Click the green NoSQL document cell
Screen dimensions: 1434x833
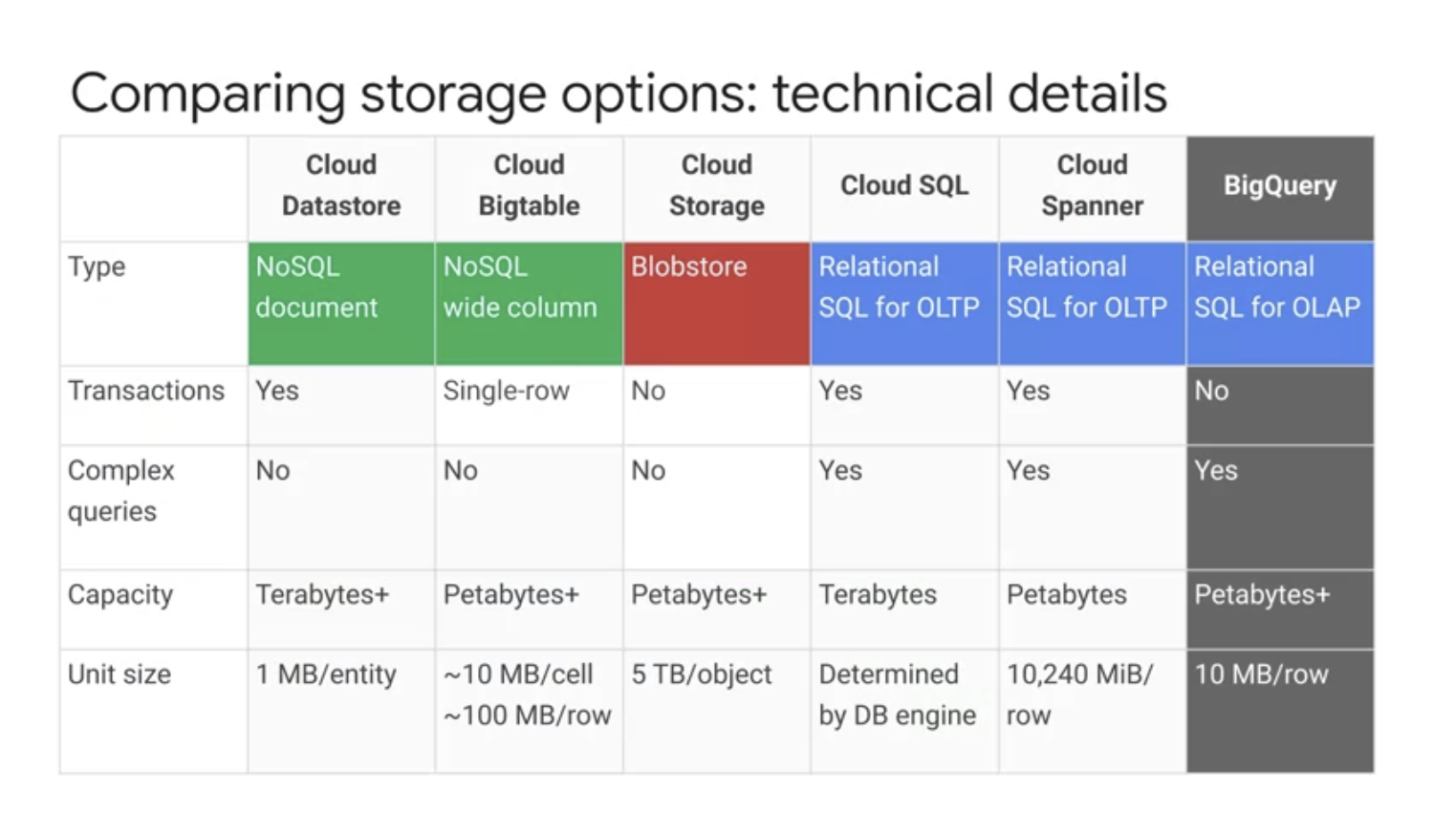pos(341,304)
